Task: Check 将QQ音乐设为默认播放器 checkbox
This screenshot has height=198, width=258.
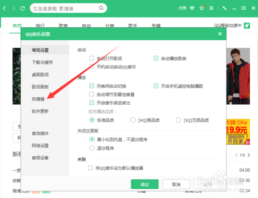Action: click(90, 168)
